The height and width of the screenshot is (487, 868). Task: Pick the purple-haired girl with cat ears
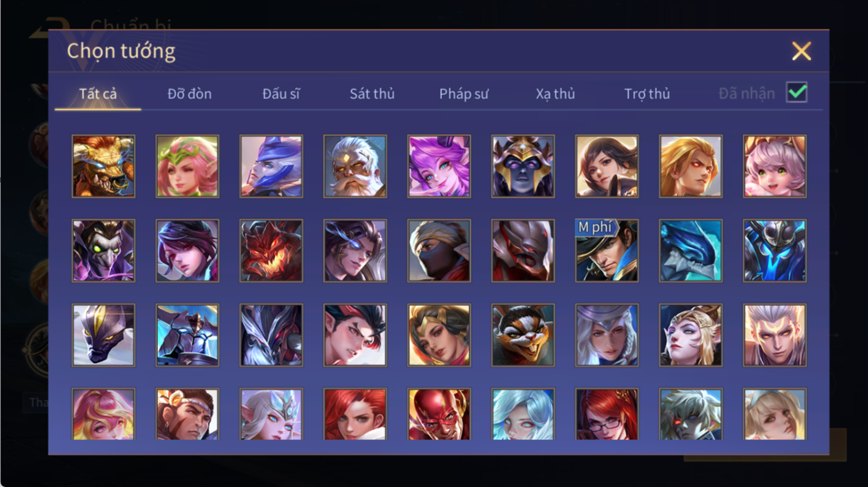(439, 166)
